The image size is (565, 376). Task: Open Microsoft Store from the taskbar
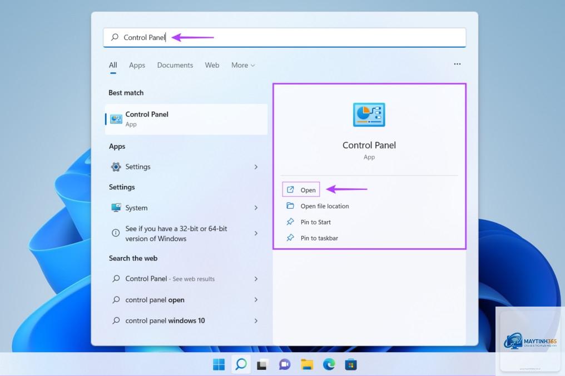click(351, 364)
